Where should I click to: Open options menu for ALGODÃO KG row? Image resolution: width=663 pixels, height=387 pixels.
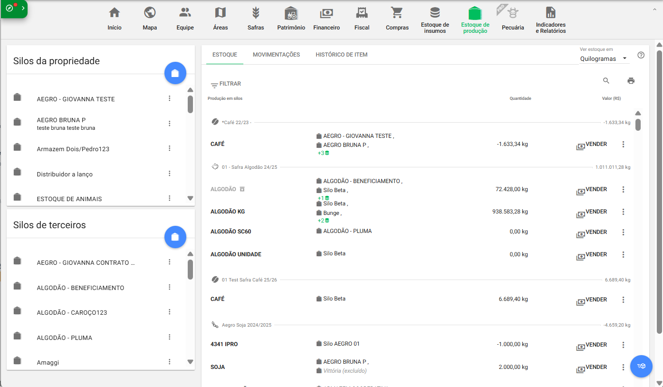click(623, 212)
